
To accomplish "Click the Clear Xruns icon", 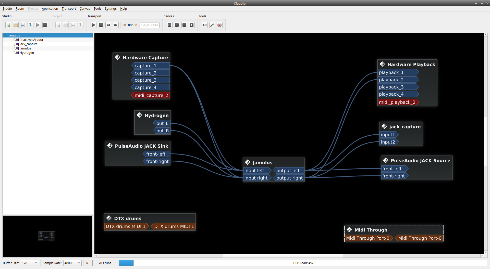I will (x=205, y=25).
